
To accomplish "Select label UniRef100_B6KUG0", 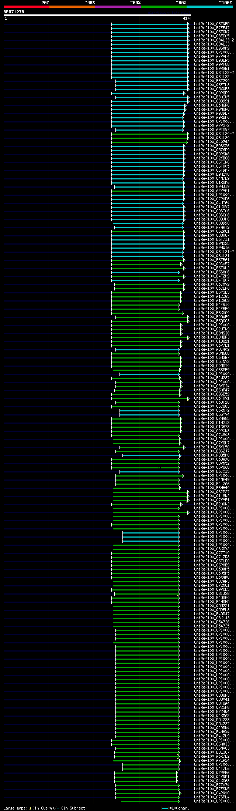I will click(x=212, y=313).
